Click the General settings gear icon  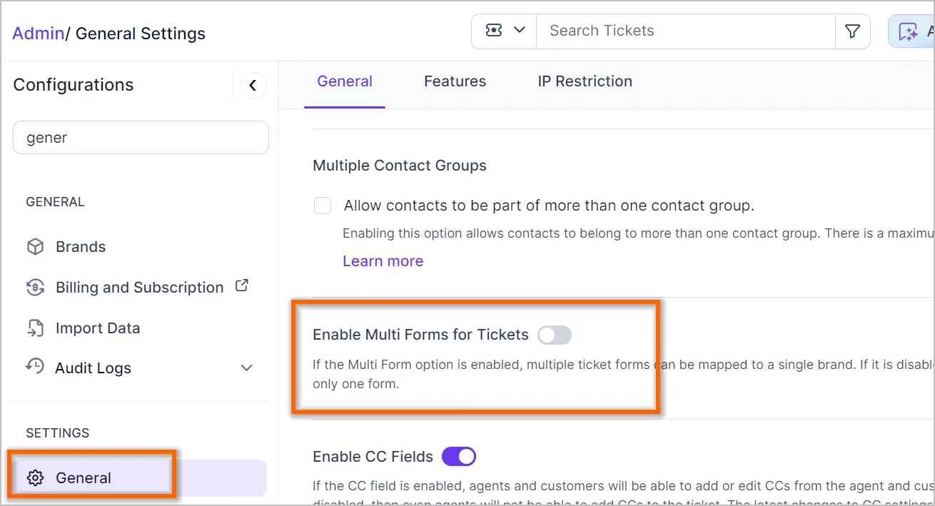tap(35, 478)
